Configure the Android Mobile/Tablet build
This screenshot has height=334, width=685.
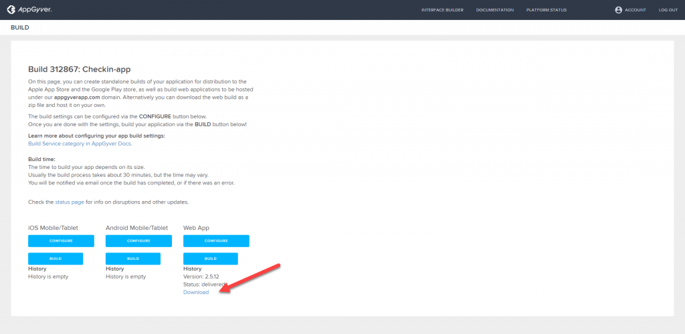point(138,240)
